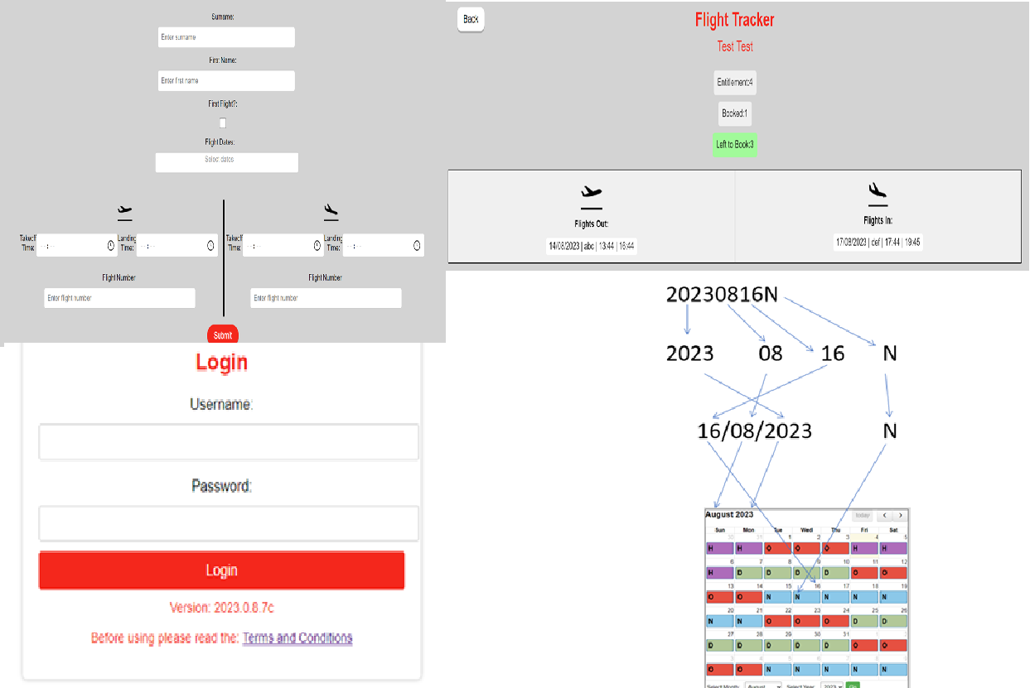Screen dimensions: 1030x688
Task: Open the Select Month dropdown
Action: 763,686
